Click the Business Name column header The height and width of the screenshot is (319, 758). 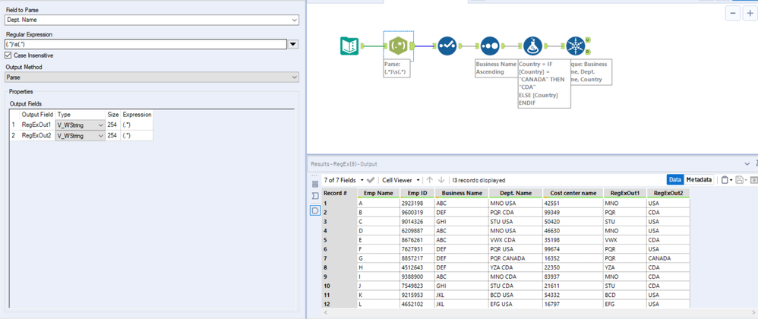[x=461, y=193]
